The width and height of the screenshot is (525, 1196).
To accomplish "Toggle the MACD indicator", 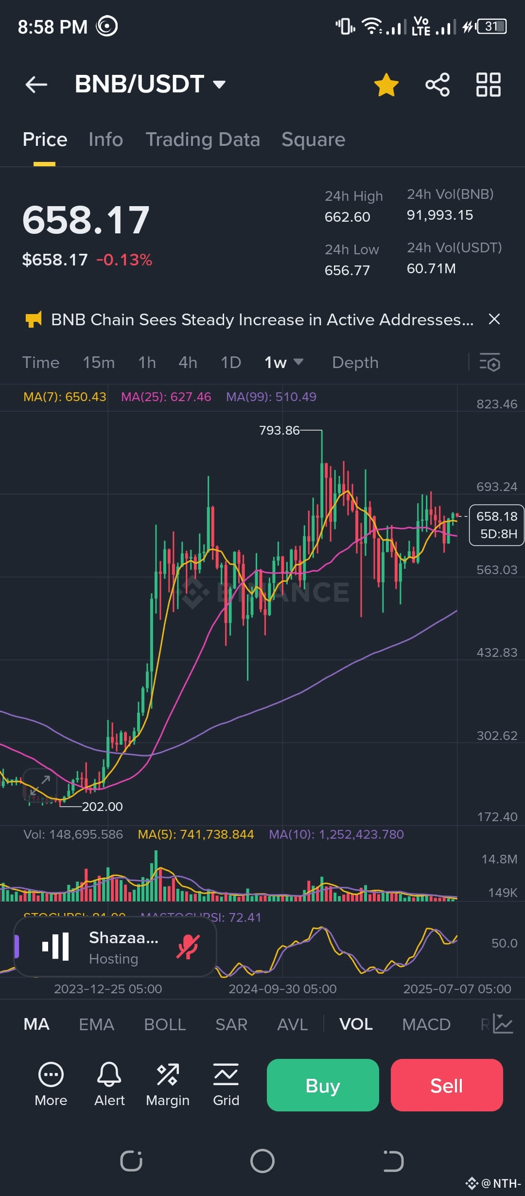I will [x=426, y=1024].
